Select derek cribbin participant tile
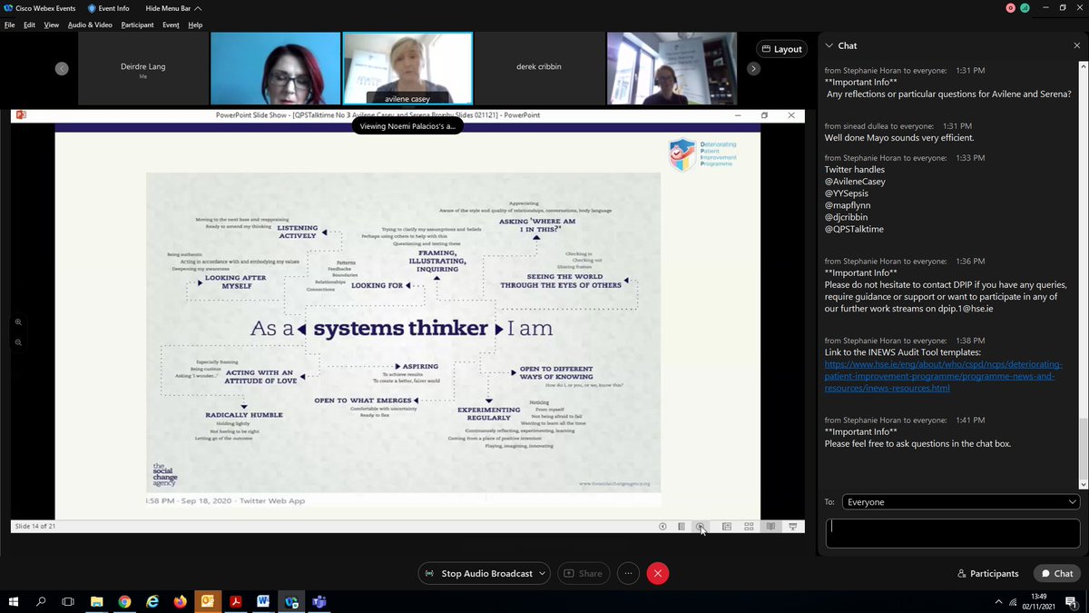 coord(540,69)
